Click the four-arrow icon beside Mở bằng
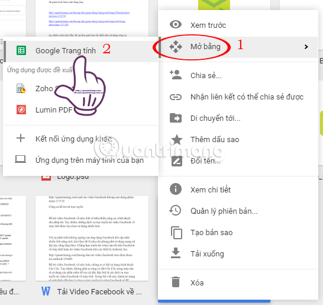The image size is (323, 305). (x=176, y=47)
